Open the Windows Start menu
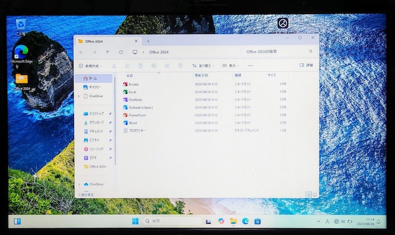 coord(135,221)
